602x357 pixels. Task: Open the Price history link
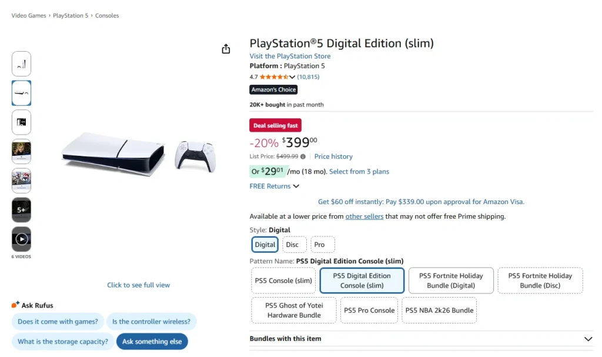[x=333, y=156]
